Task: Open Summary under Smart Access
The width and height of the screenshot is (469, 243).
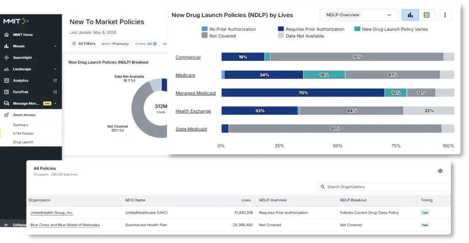Action: pyautogui.click(x=21, y=125)
